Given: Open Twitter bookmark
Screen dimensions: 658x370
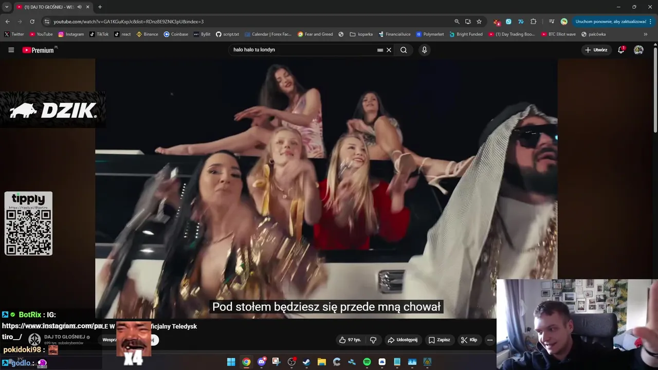Looking at the screenshot, I should click(14, 34).
